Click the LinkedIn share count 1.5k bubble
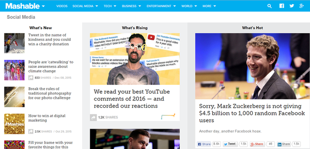 (296, 144)
